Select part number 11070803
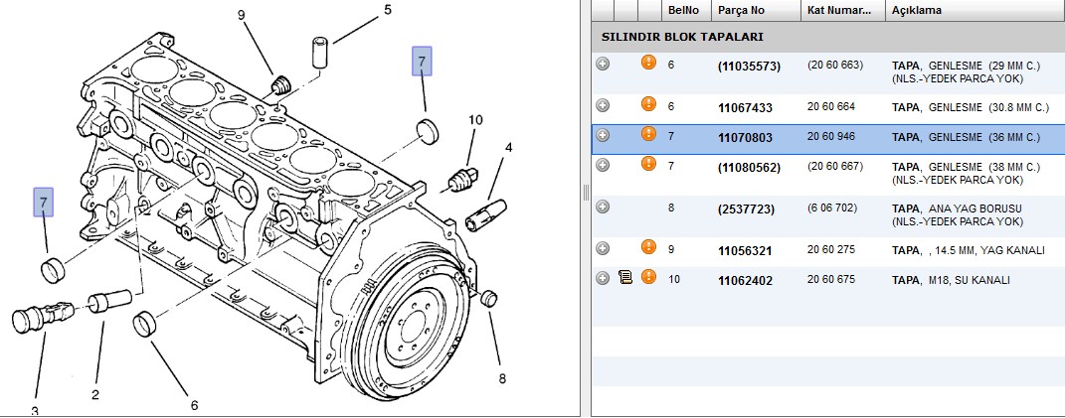 click(x=745, y=138)
